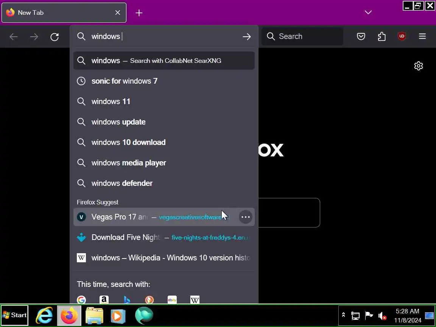
Task: Click the new tab page search field
Action: click(289, 213)
